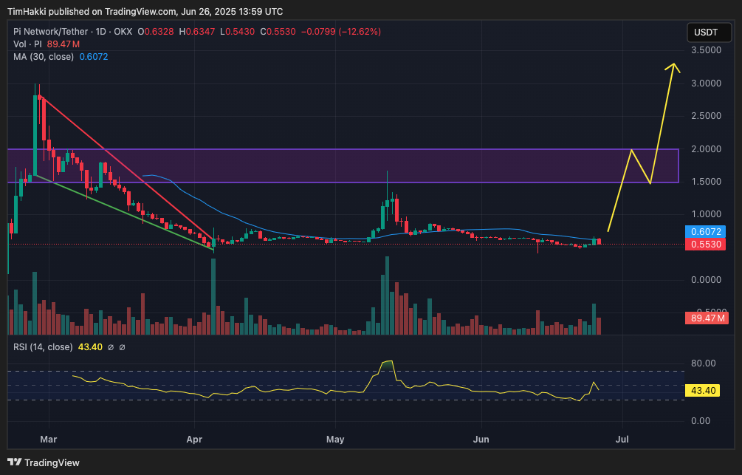The width and height of the screenshot is (742, 475).
Task: Click the blue 0.6072 MA price tag
Action: pos(706,231)
